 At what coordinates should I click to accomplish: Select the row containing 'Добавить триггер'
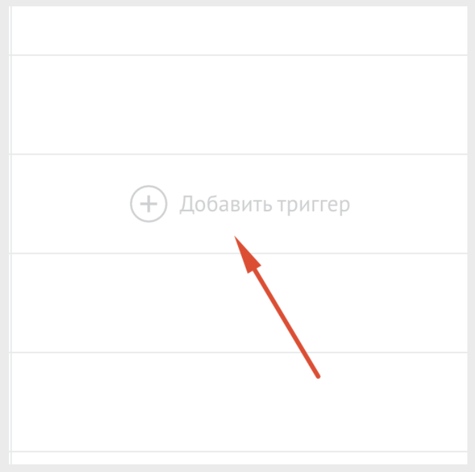pyautogui.click(x=239, y=204)
